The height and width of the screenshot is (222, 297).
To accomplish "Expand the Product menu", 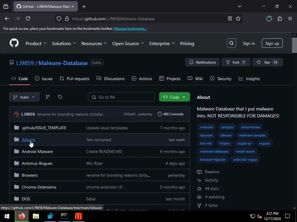I will click(36, 43).
